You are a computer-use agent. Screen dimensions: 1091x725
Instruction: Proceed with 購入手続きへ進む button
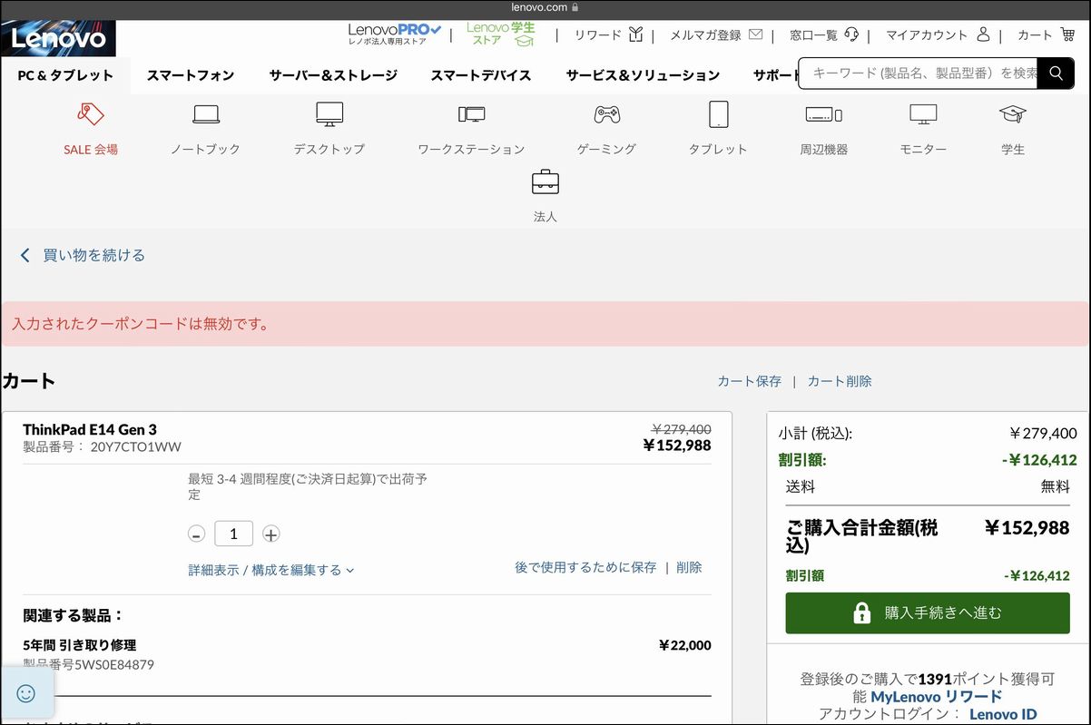928,612
